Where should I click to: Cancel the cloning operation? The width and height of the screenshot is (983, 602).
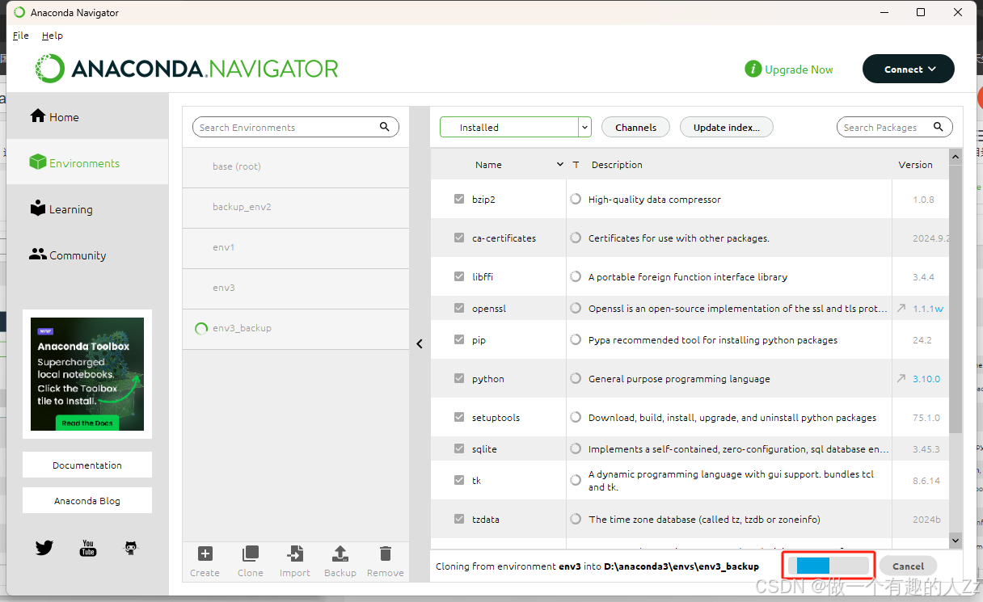[908, 566]
